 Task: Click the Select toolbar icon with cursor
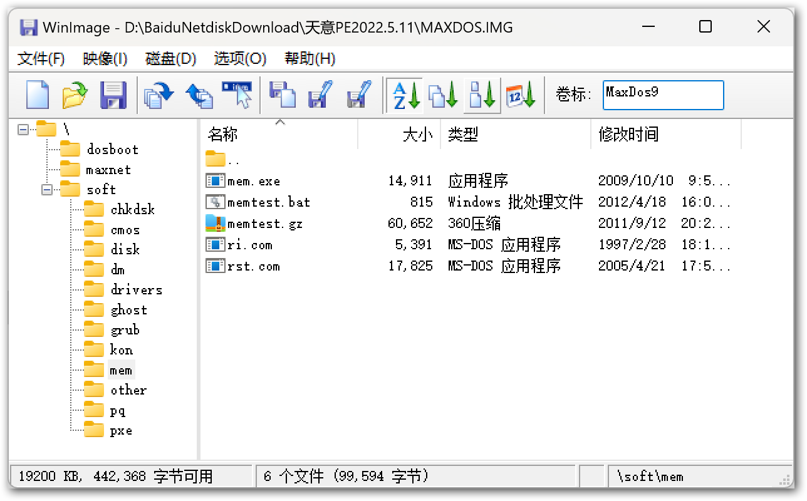click(237, 95)
